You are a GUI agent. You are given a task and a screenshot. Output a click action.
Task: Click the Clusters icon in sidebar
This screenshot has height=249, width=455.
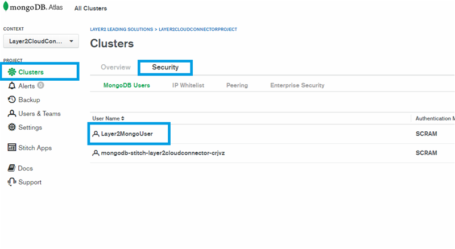[12, 72]
